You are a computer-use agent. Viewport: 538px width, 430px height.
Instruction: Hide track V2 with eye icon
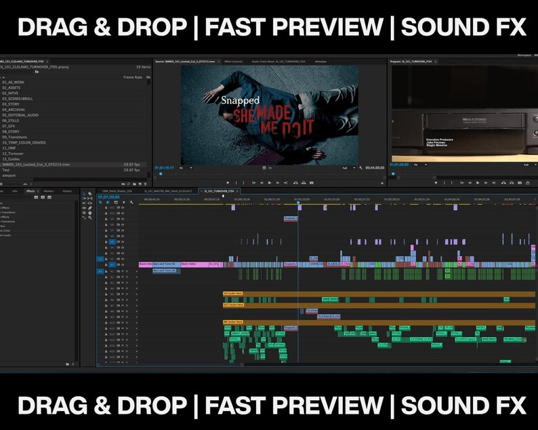123,259
